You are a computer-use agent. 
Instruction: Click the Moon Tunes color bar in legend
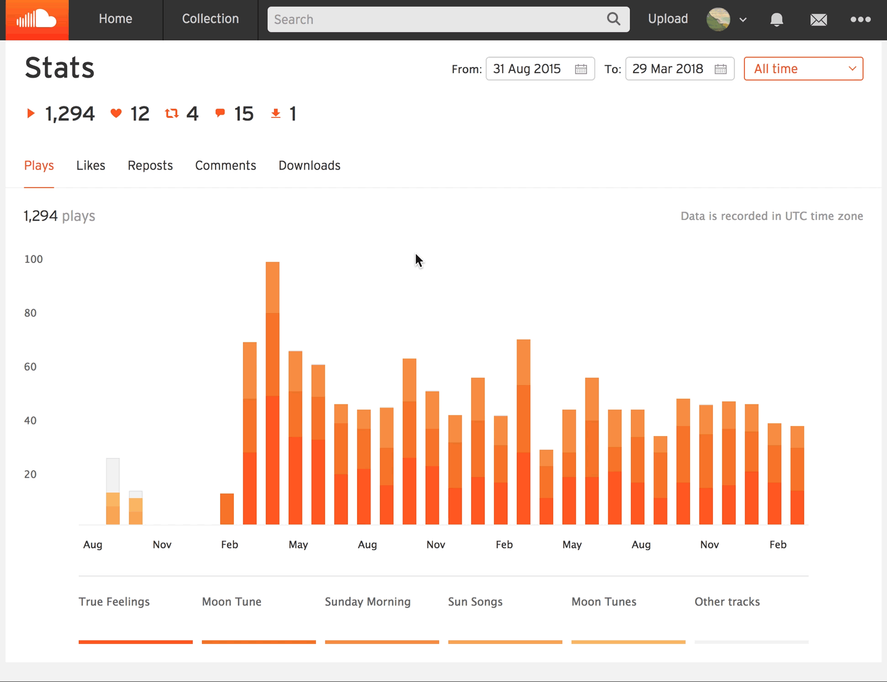point(628,642)
